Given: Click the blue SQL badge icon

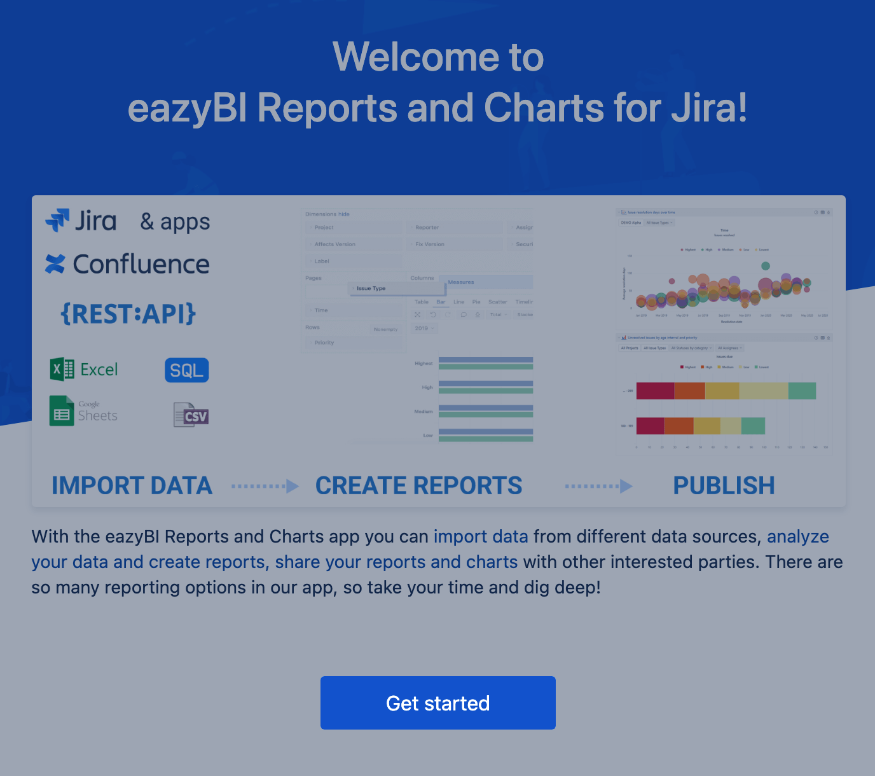Looking at the screenshot, I should [x=187, y=370].
